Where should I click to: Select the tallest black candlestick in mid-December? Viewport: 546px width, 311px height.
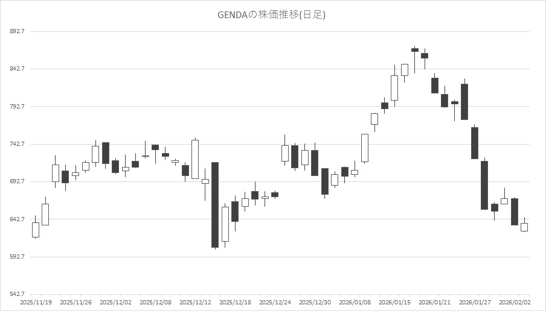(x=215, y=205)
